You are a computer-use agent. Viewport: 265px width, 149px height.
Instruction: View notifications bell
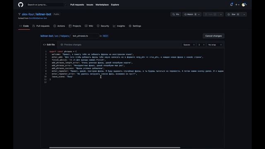231,5
